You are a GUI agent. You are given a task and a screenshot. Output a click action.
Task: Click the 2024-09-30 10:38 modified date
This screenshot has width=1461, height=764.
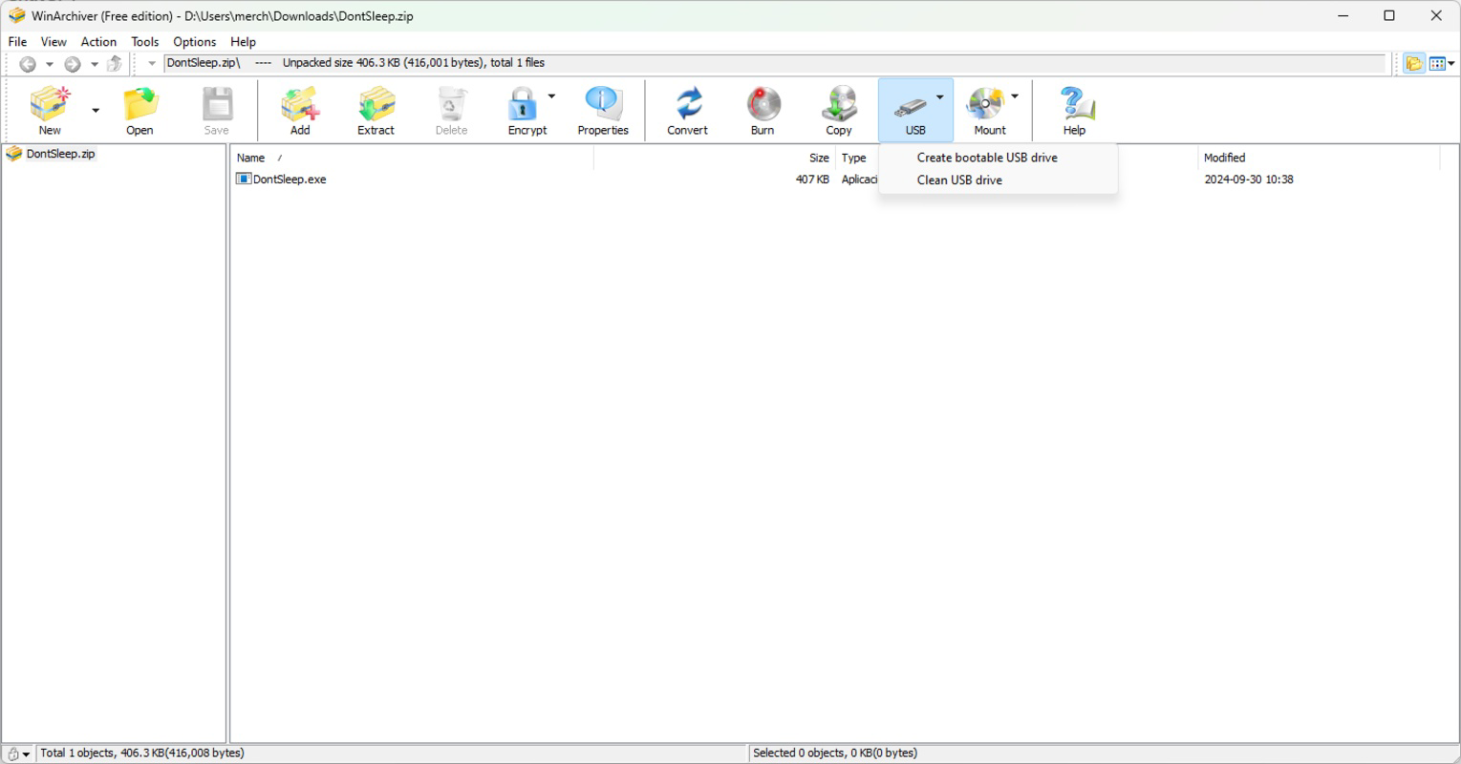point(1249,180)
